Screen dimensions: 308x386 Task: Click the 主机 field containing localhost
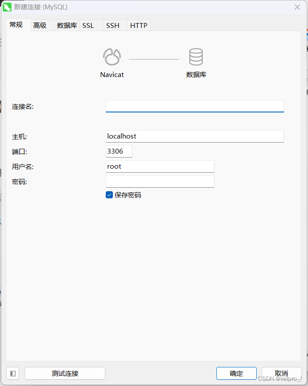coord(195,136)
